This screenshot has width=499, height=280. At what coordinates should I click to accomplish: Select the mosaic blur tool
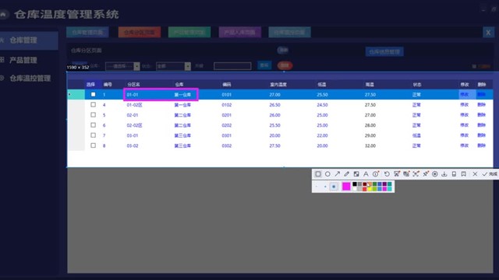click(x=356, y=174)
